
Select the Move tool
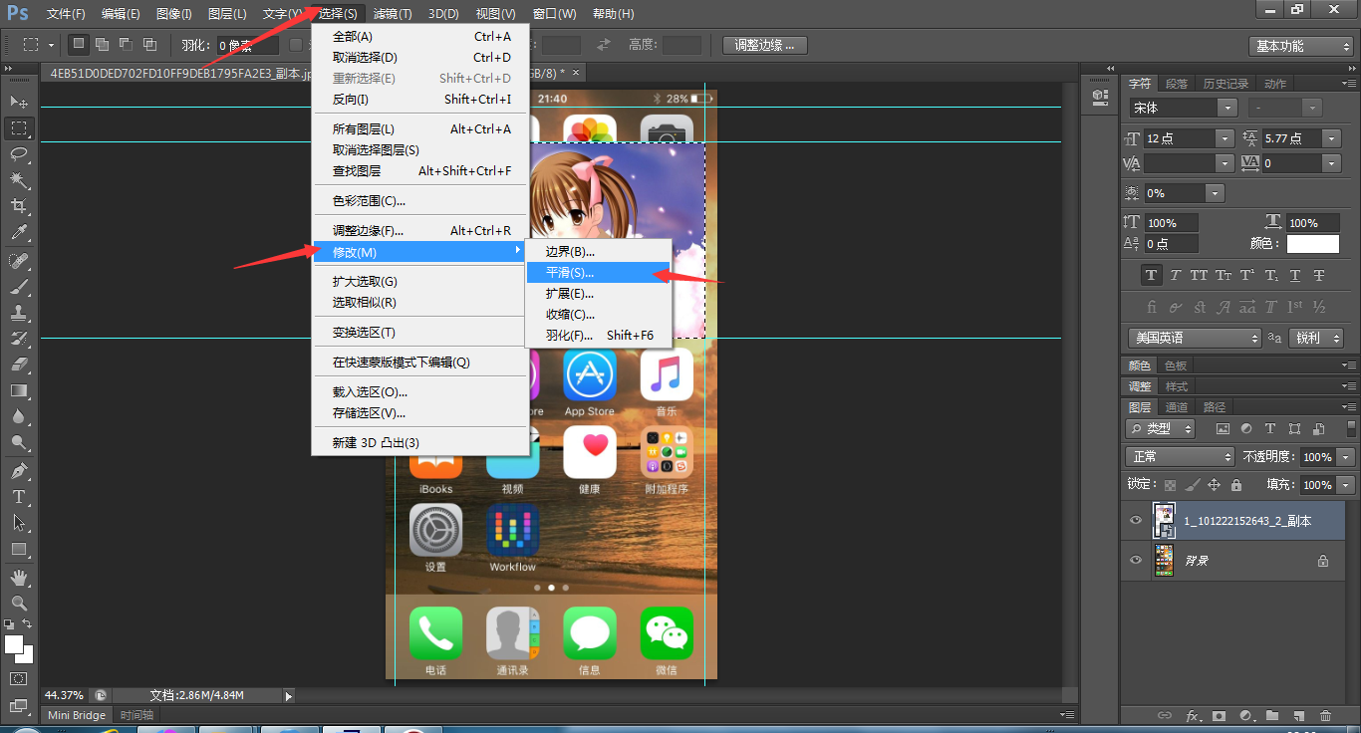(19, 102)
